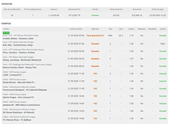
Task: Open the LASK - Liverpool FC event
Action: point(12,75)
